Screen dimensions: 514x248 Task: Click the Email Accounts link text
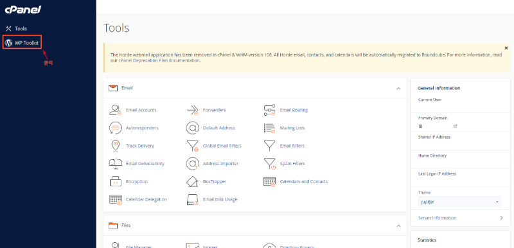[x=141, y=110]
